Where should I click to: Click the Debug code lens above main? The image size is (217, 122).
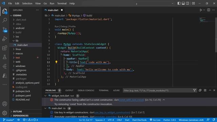64,26
